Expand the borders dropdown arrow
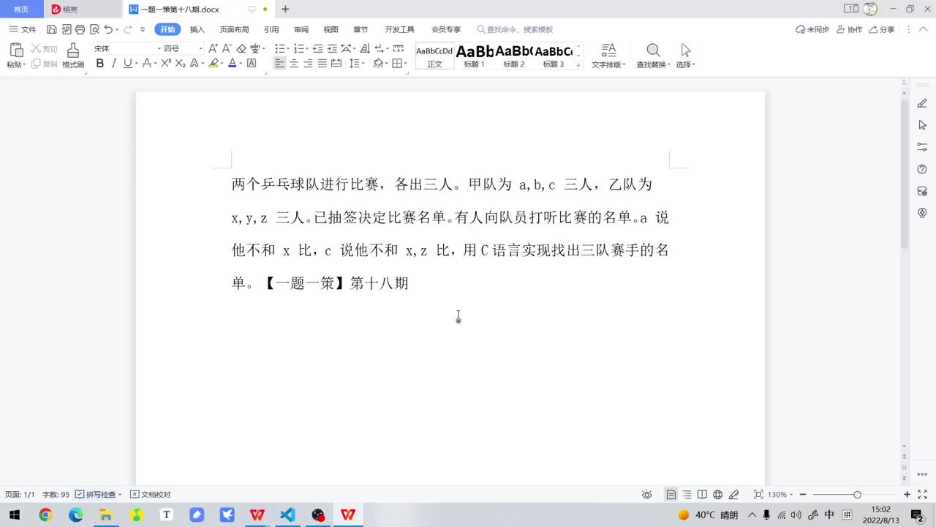 [405, 64]
